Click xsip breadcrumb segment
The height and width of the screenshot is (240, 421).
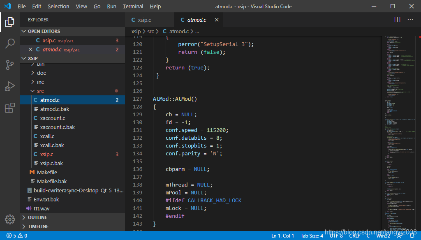pos(136,31)
